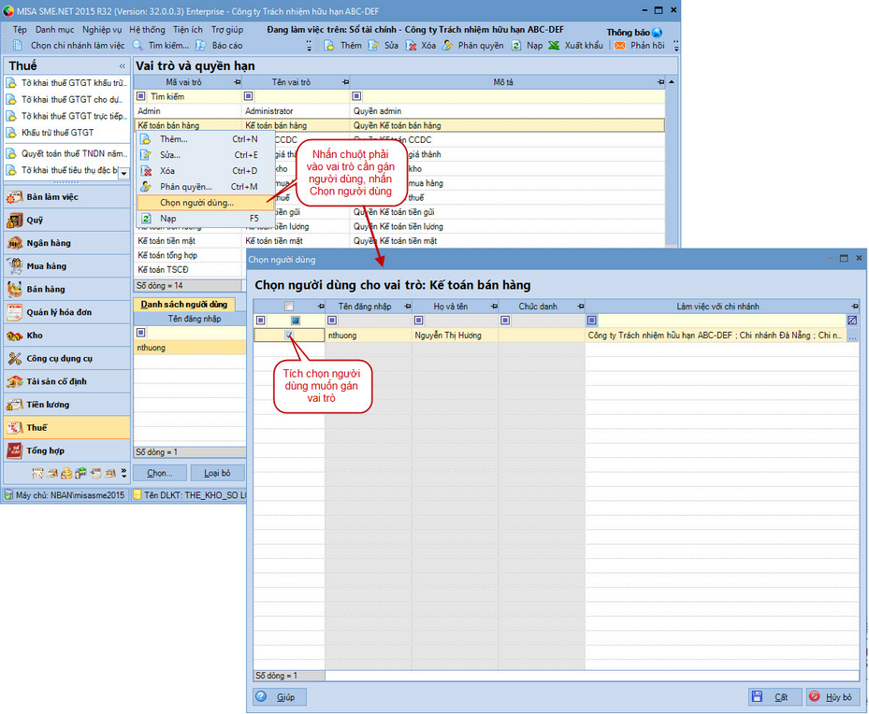Viewport: 869px width, 714px height.
Task: Open Bán hàng sidebar module
Action: tap(67, 290)
